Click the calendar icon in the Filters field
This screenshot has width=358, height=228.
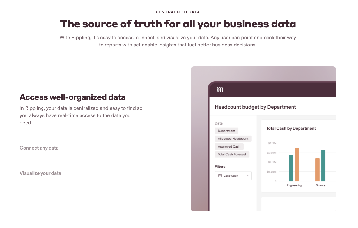[220, 176]
